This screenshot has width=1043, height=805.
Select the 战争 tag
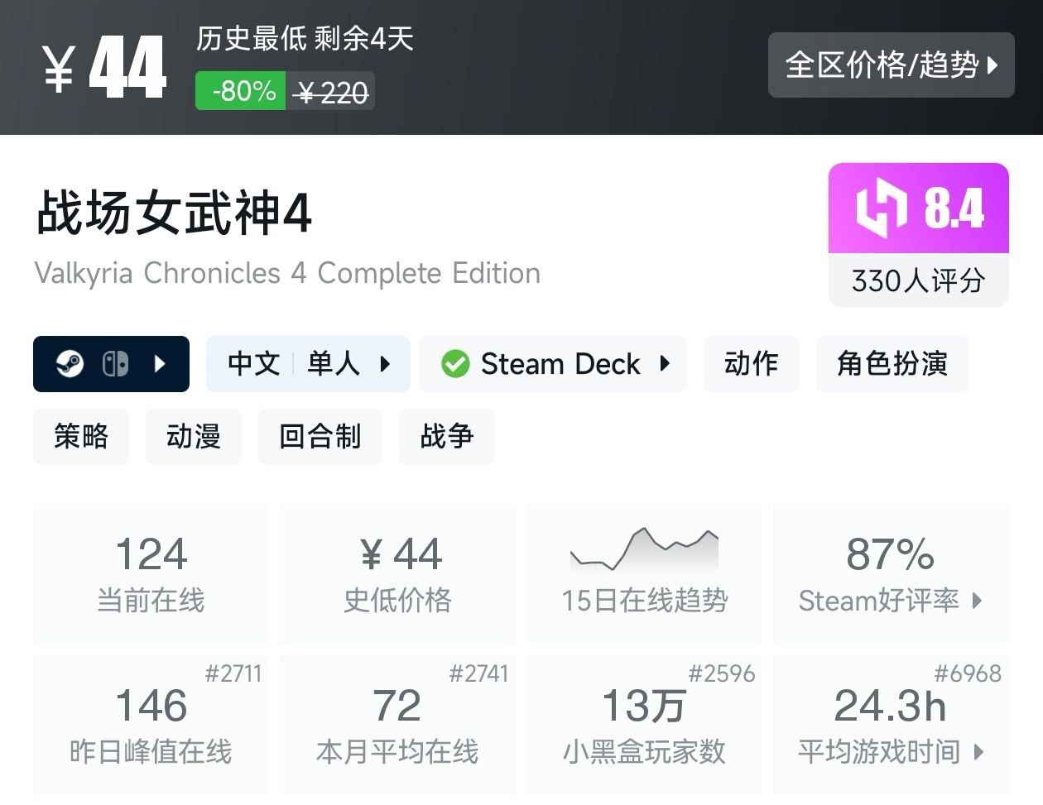446,437
